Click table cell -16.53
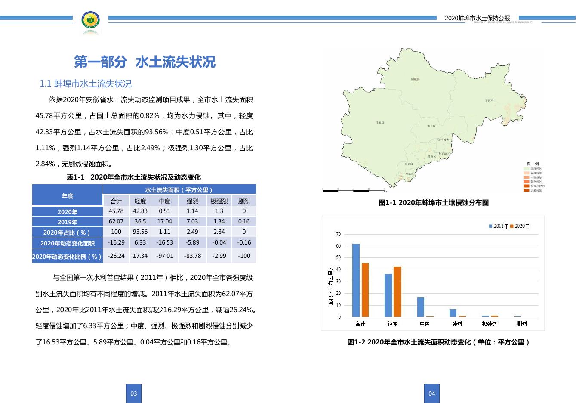The height and width of the screenshot is (403, 576). [x=165, y=242]
